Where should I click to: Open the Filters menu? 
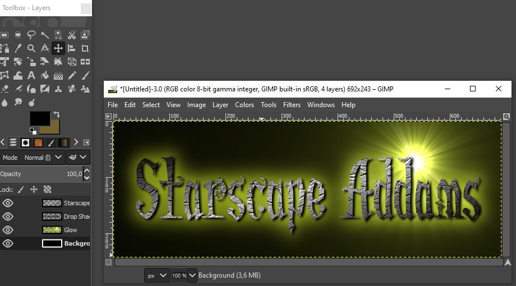pos(292,105)
